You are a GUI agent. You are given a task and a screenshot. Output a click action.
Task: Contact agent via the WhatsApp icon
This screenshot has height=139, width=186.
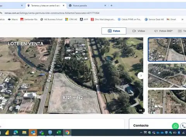click(x=175, y=126)
